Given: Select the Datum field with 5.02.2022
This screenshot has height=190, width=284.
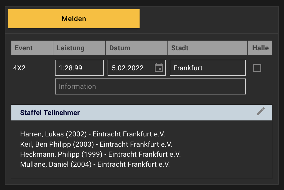Looking at the screenshot, I should tap(137, 68).
